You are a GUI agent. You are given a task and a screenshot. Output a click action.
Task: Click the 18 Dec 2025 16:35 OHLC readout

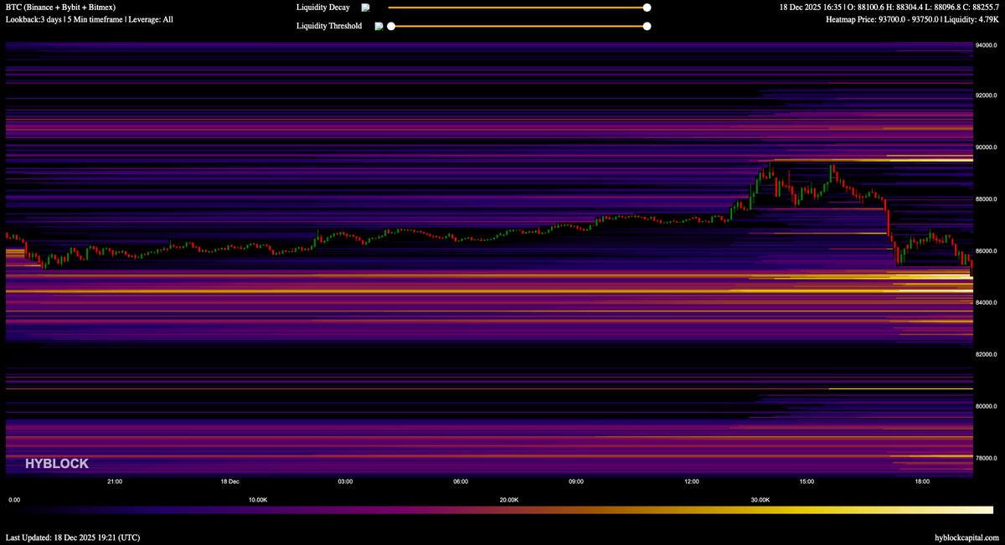click(x=889, y=8)
